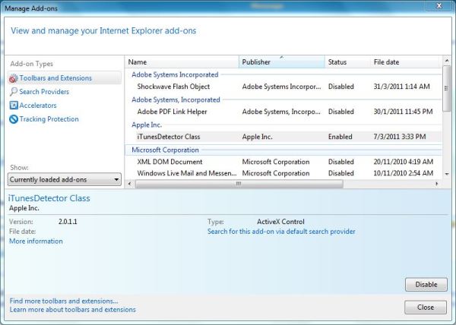Click the Toolbars and Extensions icon
Screen dimensions: 456x325
(14, 78)
